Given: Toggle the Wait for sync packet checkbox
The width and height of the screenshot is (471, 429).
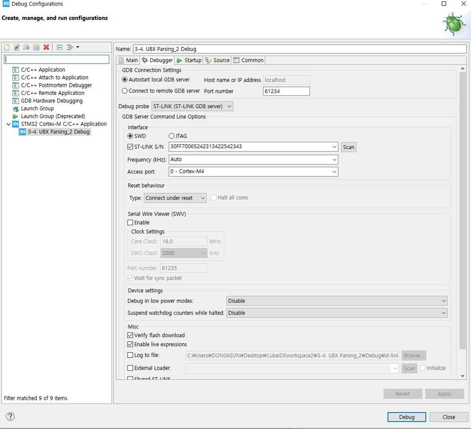Looking at the screenshot, I should coord(130,278).
